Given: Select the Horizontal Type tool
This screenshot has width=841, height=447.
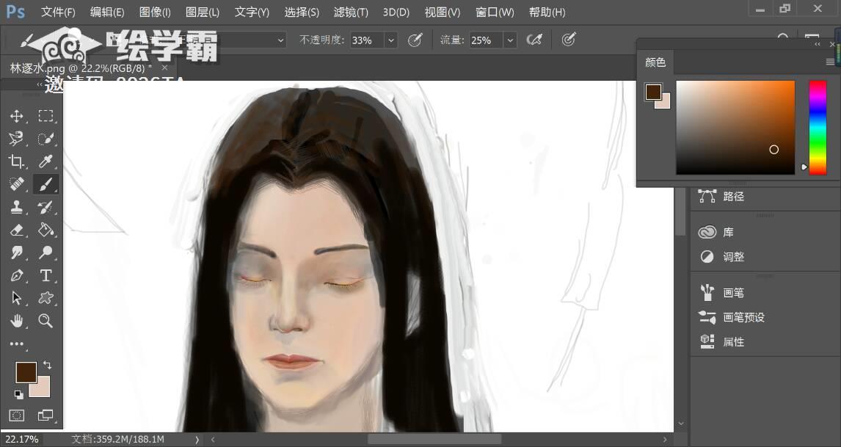Looking at the screenshot, I should [x=45, y=275].
